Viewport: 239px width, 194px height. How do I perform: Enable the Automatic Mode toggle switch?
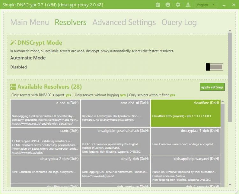[x=214, y=67]
